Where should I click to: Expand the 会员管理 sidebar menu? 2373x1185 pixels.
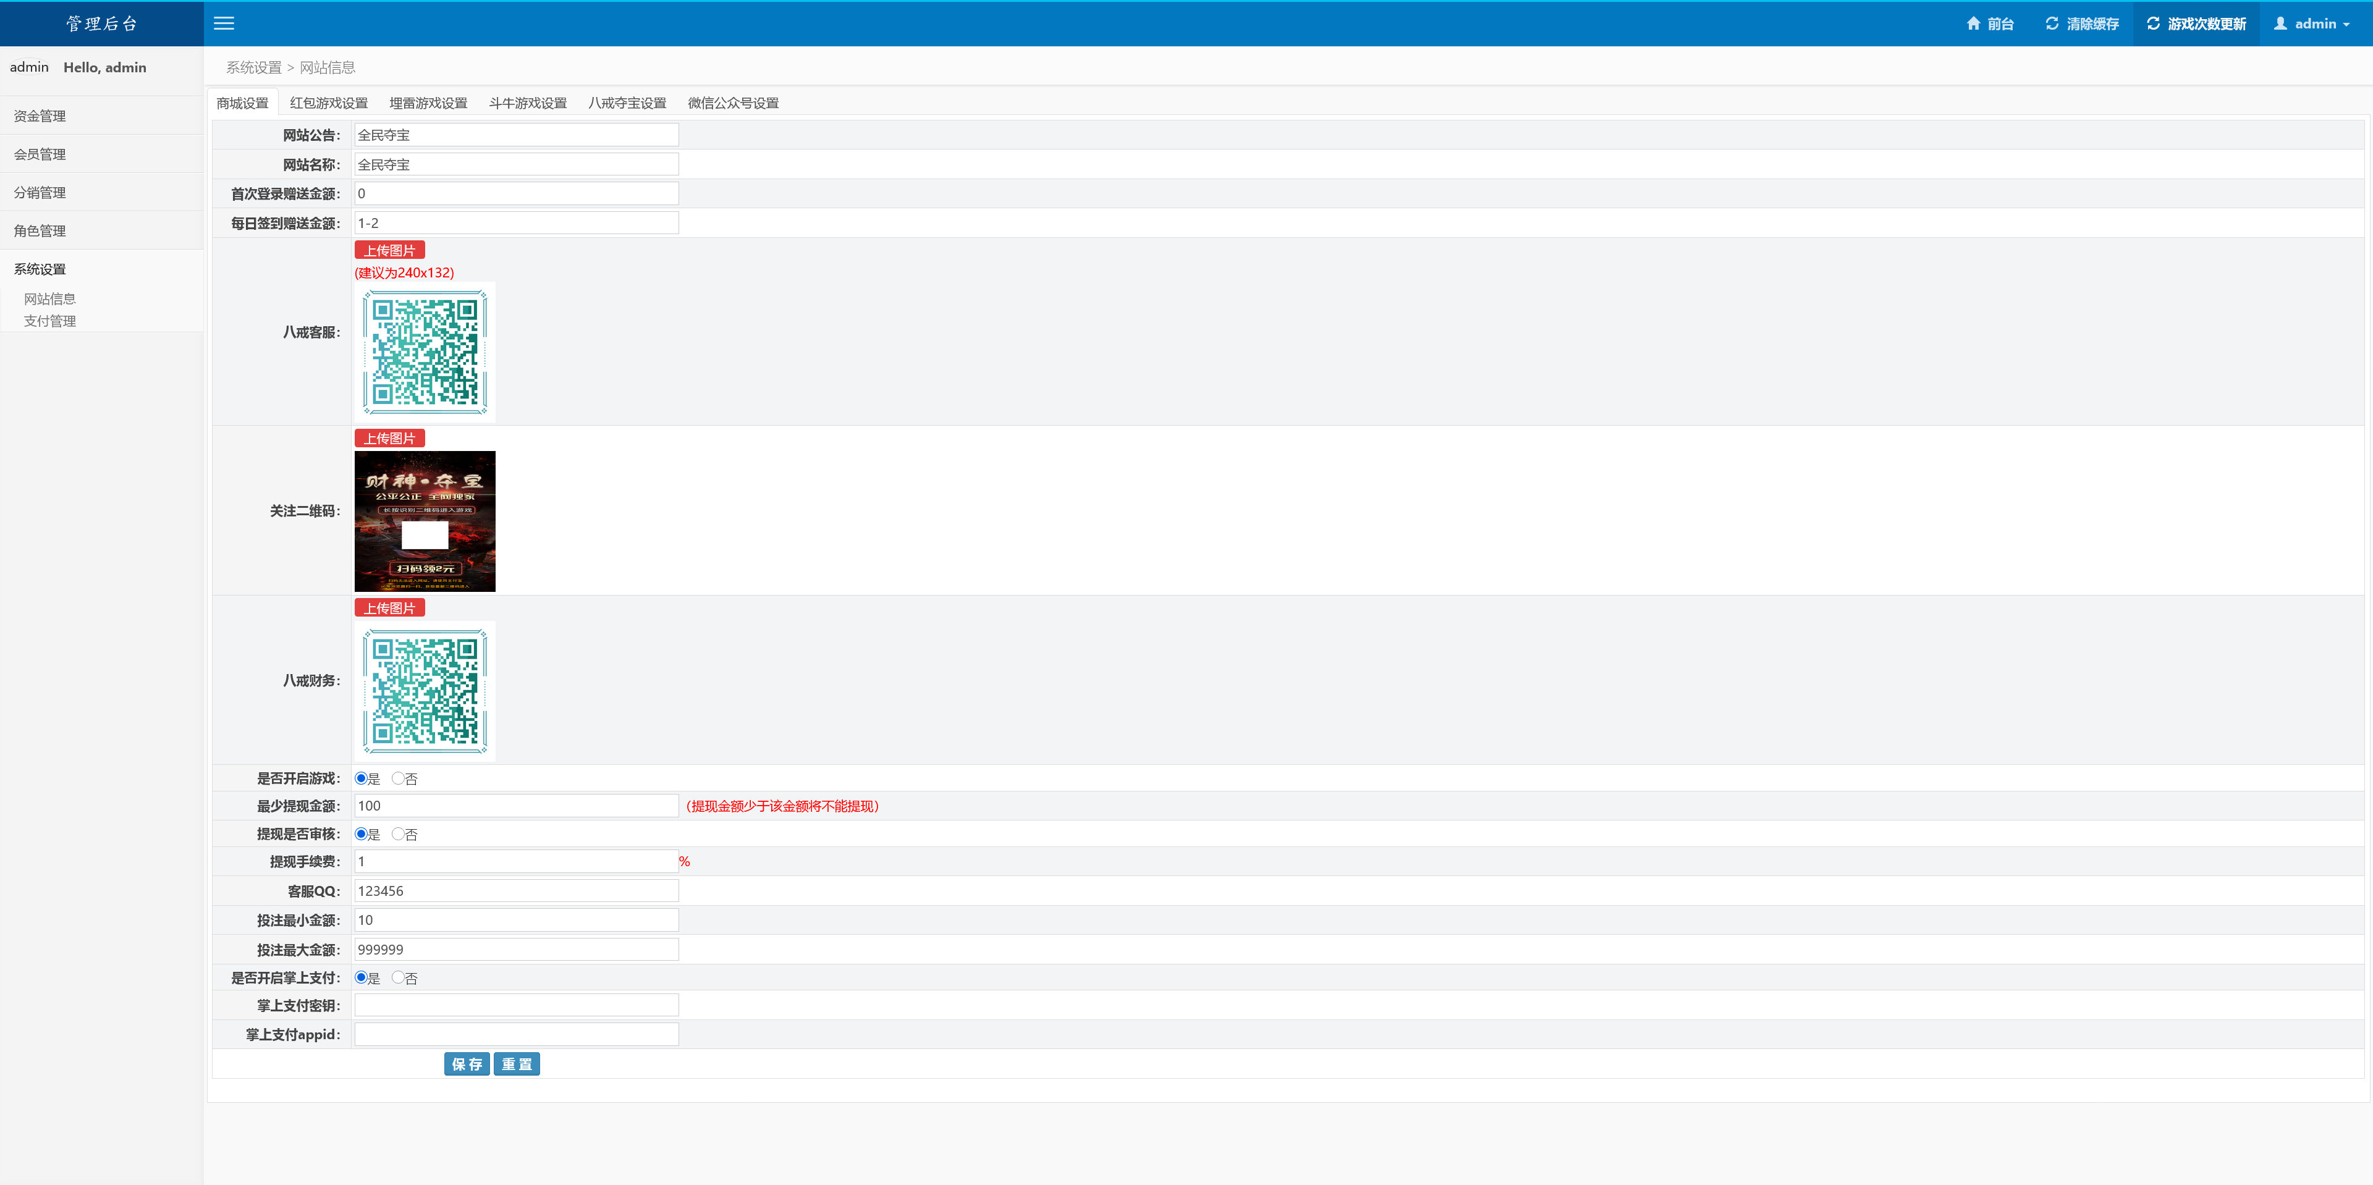point(40,154)
